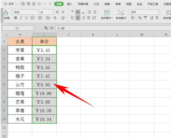
Task: Toggle center horizontal alignment
Action: tap(78, 18)
